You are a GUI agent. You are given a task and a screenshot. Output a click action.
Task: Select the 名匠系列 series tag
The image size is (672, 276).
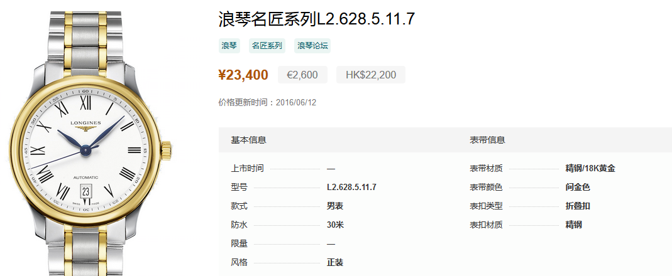click(267, 46)
